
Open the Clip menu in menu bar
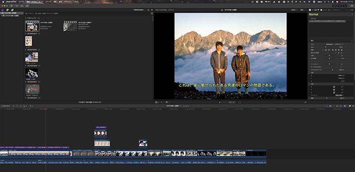(48, 1)
